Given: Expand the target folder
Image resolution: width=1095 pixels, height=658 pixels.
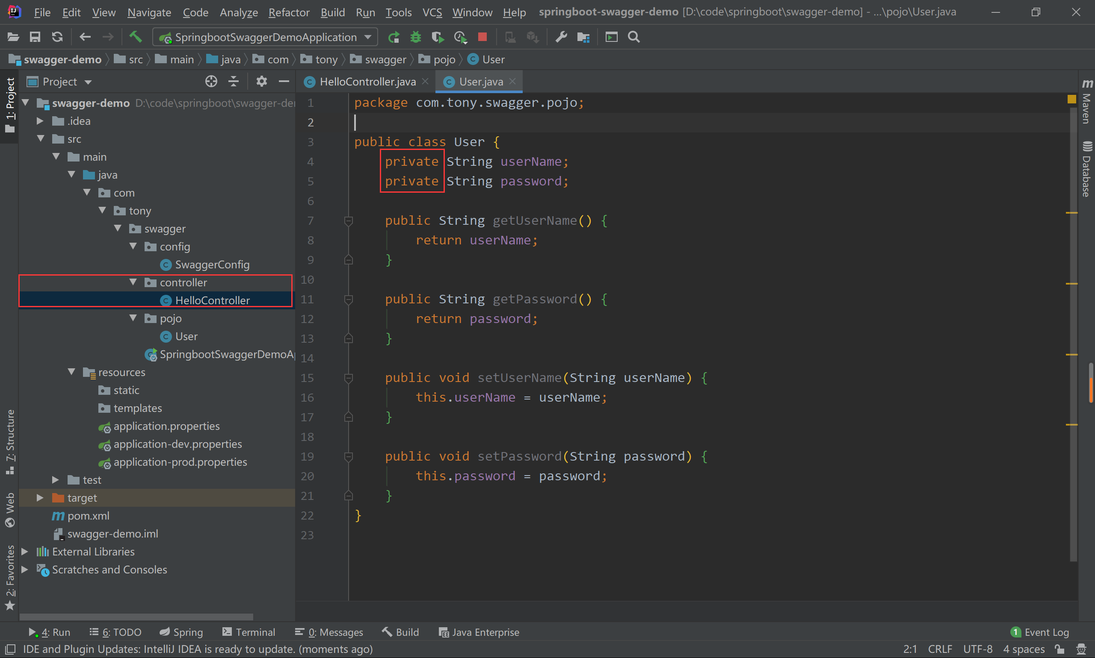Looking at the screenshot, I should point(40,497).
